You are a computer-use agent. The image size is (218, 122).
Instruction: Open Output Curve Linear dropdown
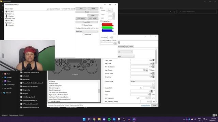[x=142, y=81]
